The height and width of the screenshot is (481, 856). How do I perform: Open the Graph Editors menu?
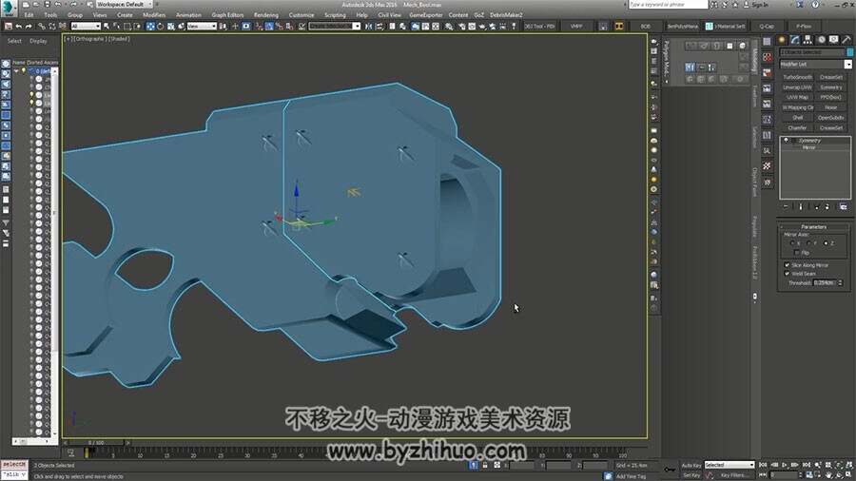click(227, 15)
